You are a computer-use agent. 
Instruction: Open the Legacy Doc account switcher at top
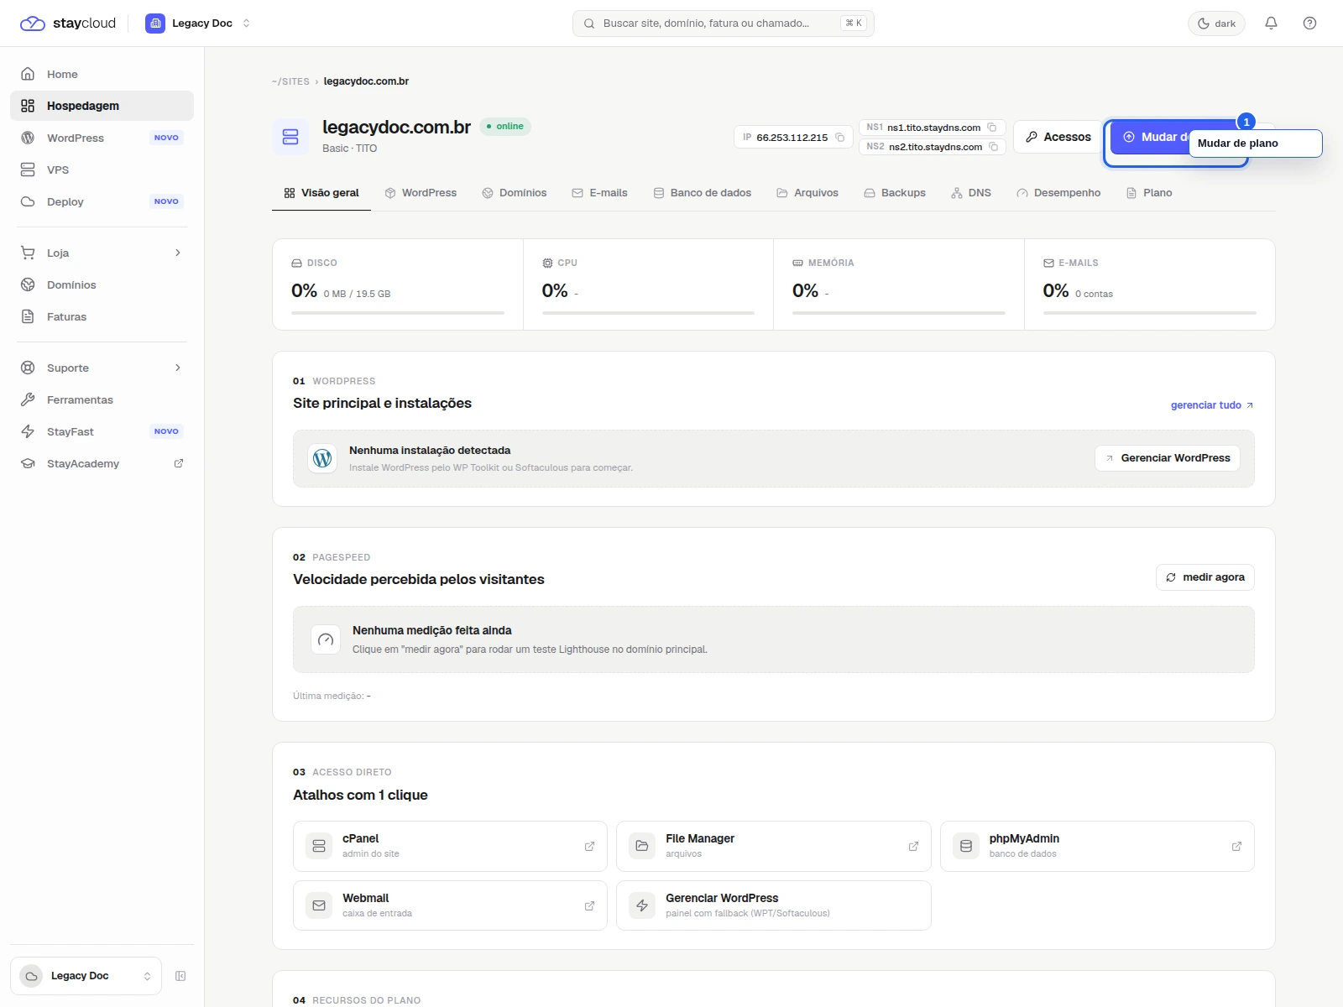199,23
